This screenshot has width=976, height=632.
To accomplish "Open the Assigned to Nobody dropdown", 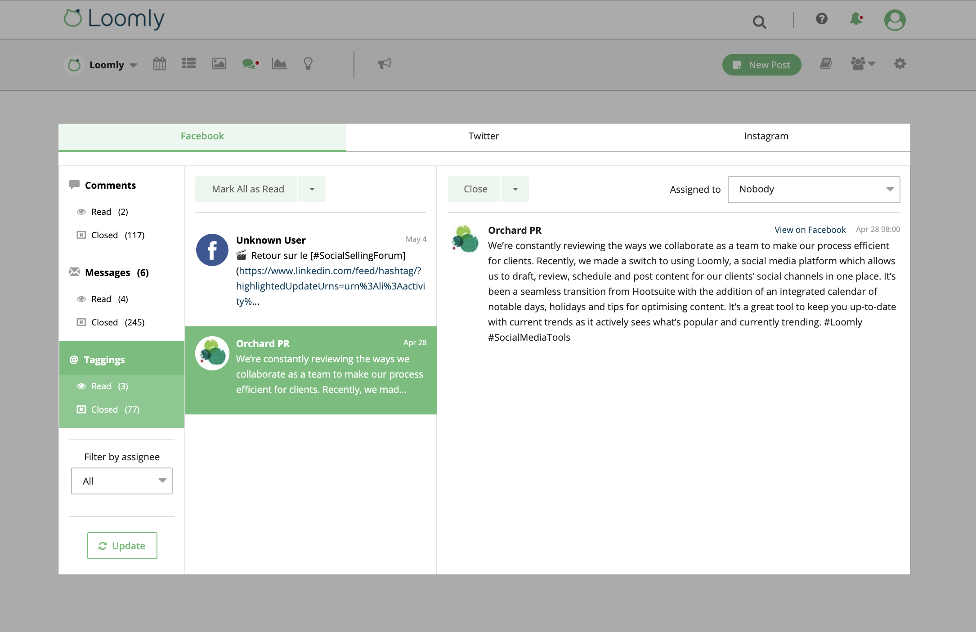I will point(814,189).
